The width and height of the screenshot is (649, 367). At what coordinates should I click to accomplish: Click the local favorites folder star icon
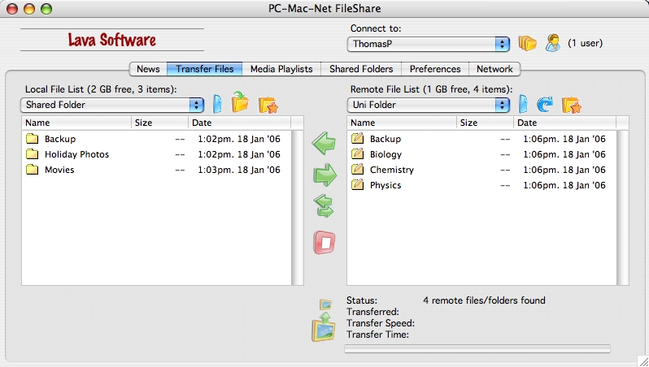(x=268, y=105)
